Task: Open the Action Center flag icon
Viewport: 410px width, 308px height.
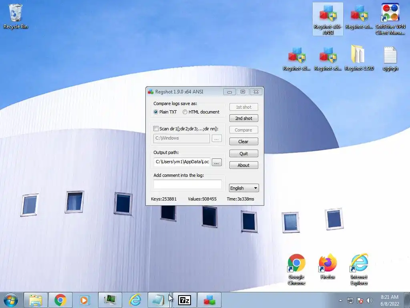Action: pos(360,300)
